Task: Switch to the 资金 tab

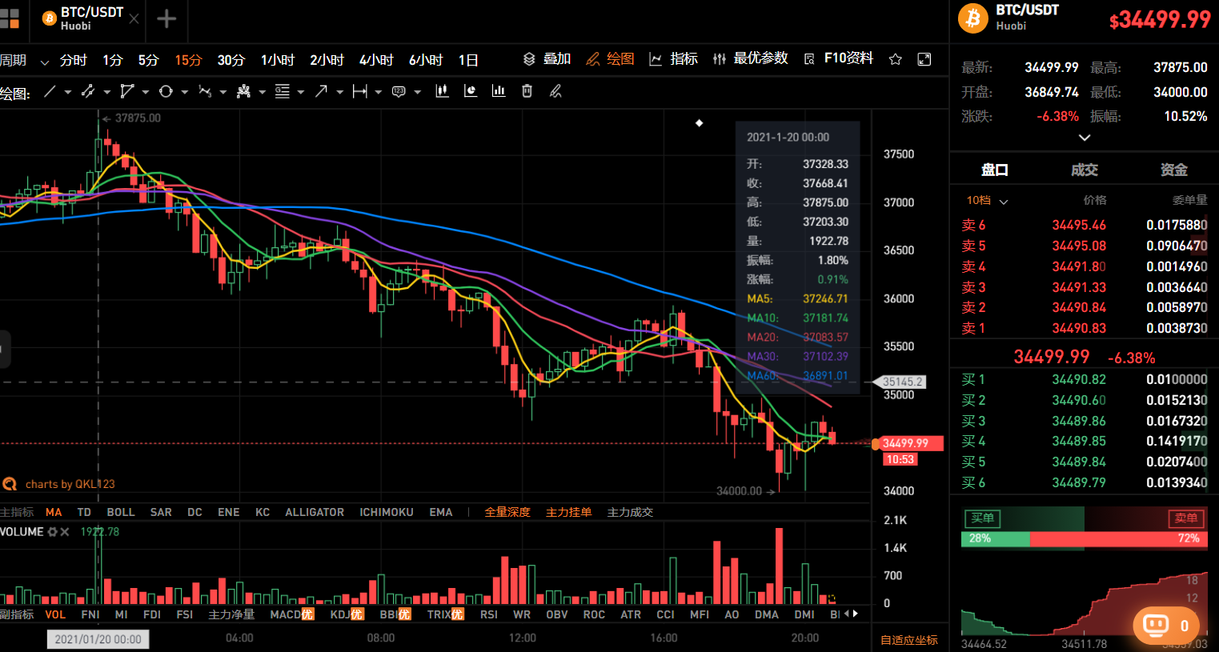Action: tap(1173, 170)
